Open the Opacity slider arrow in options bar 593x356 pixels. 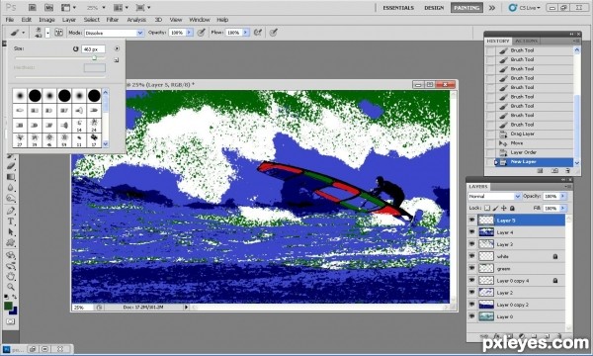(x=189, y=33)
